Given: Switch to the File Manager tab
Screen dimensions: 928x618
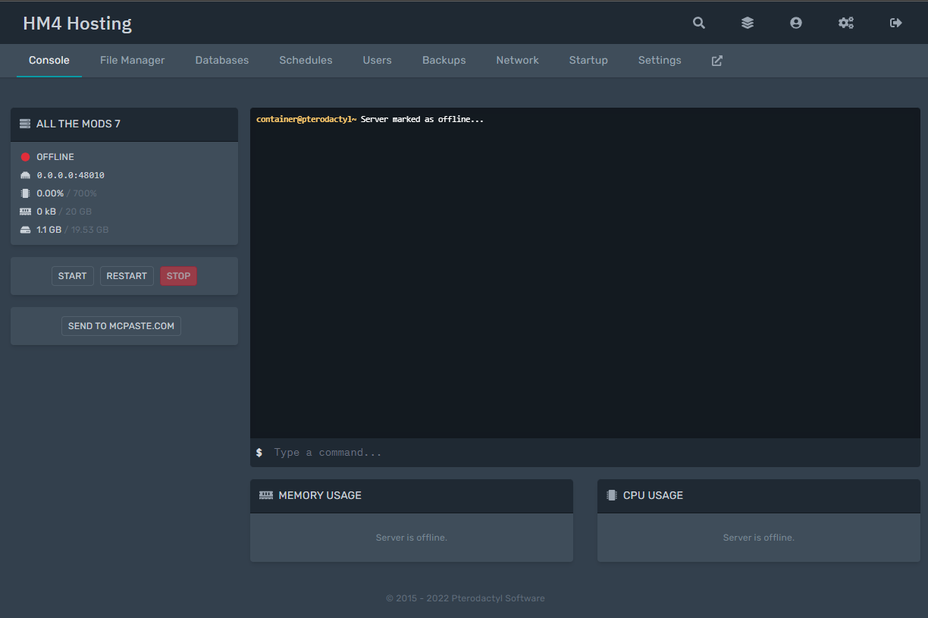Looking at the screenshot, I should pyautogui.click(x=132, y=61).
